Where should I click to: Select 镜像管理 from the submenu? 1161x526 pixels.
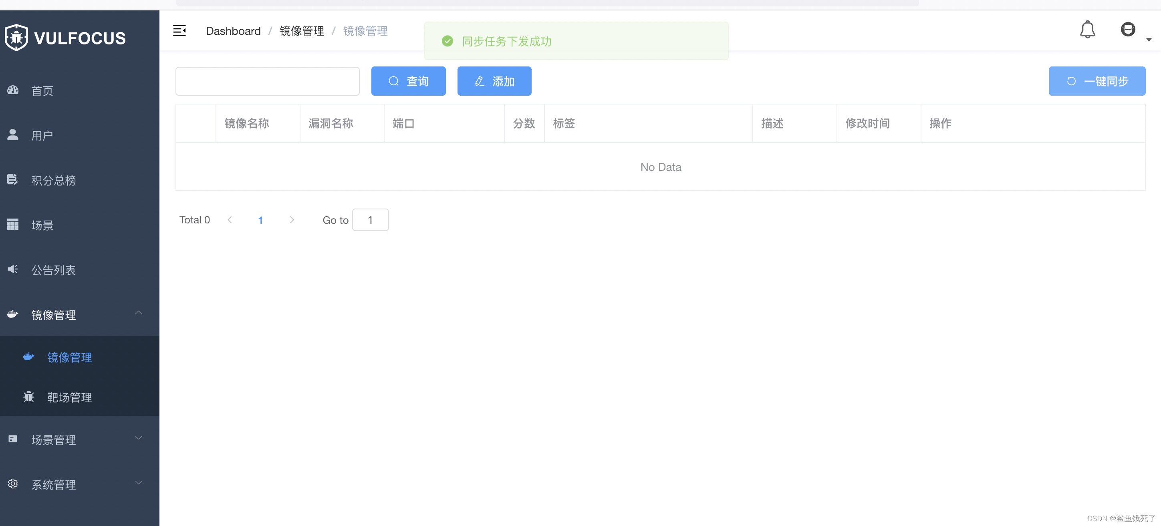69,357
